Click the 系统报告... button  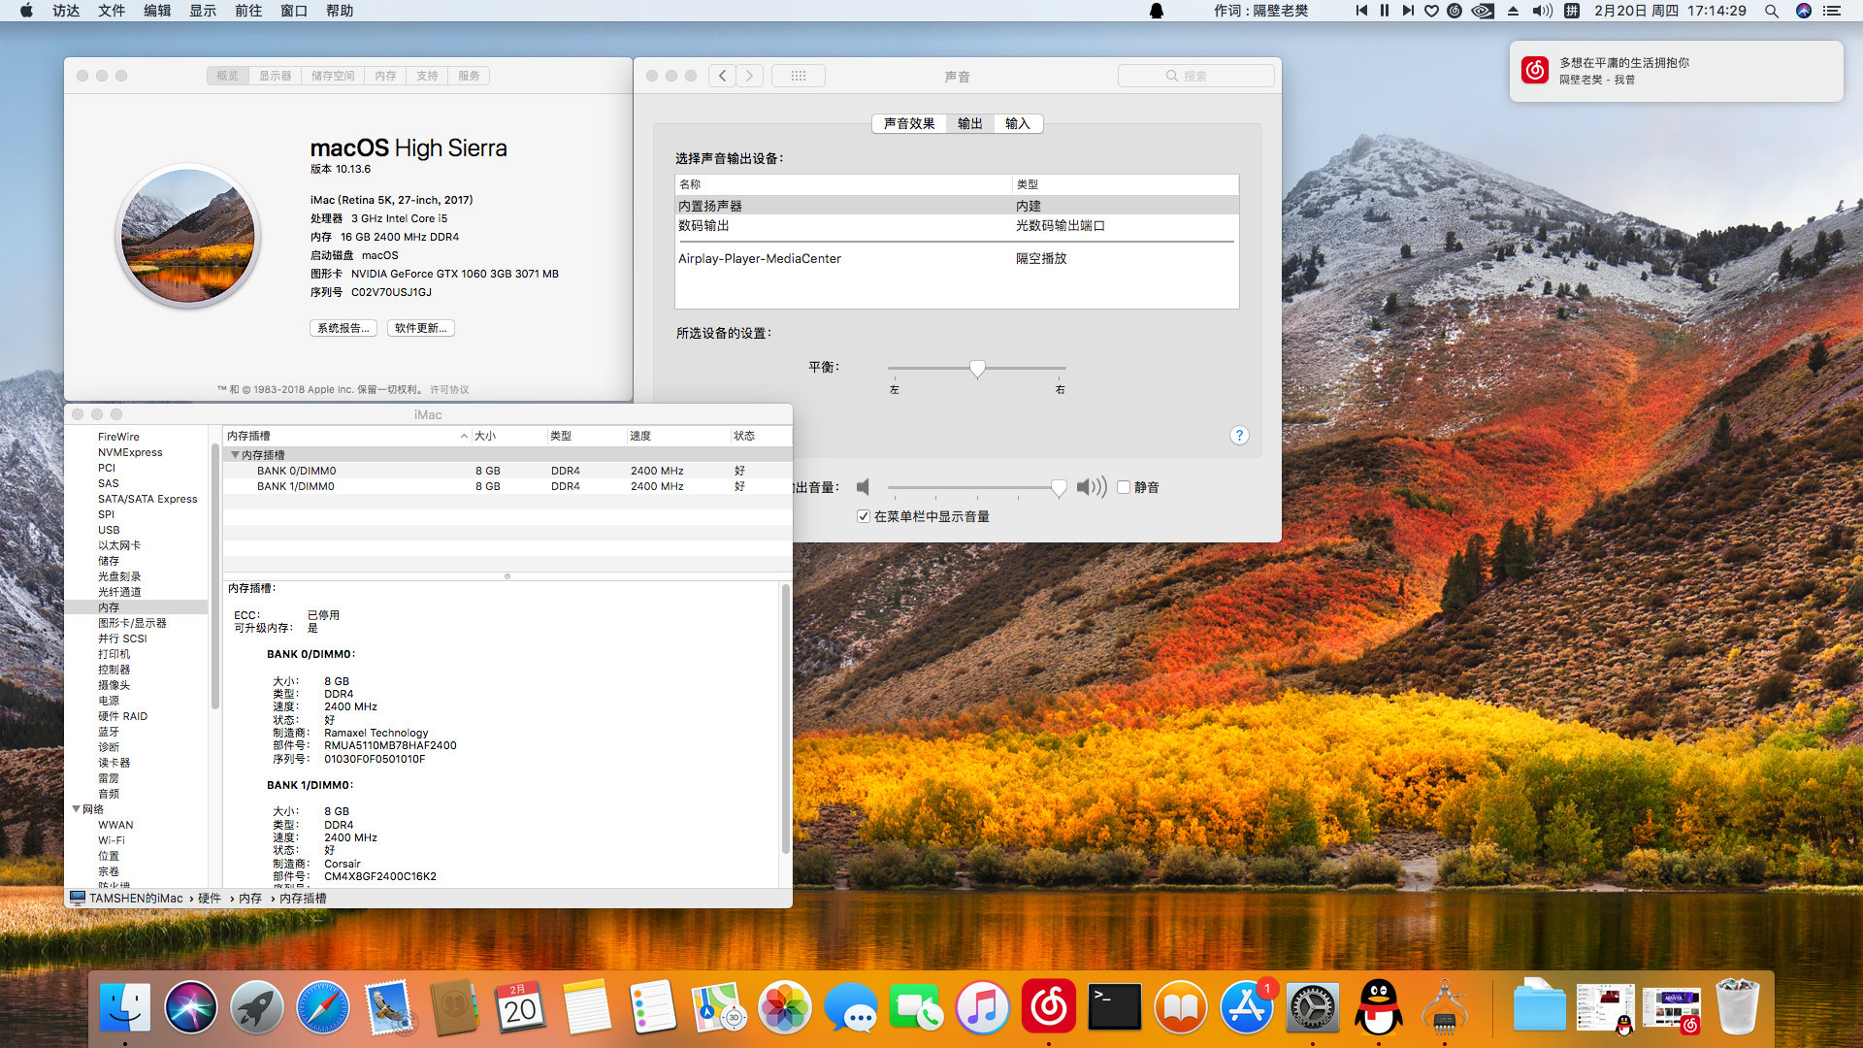click(x=343, y=328)
